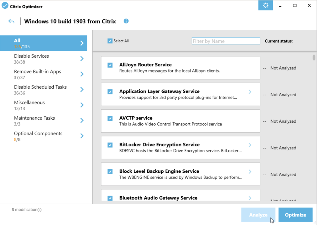Click the Optional Components label
The height and width of the screenshot is (225, 317).
coord(38,134)
